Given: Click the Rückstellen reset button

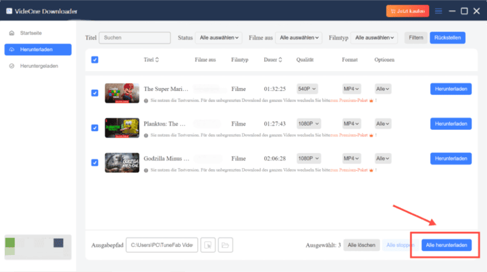Looking at the screenshot, I should coord(447,38).
